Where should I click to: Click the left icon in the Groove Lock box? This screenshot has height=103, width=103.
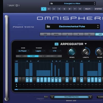click(52, 97)
